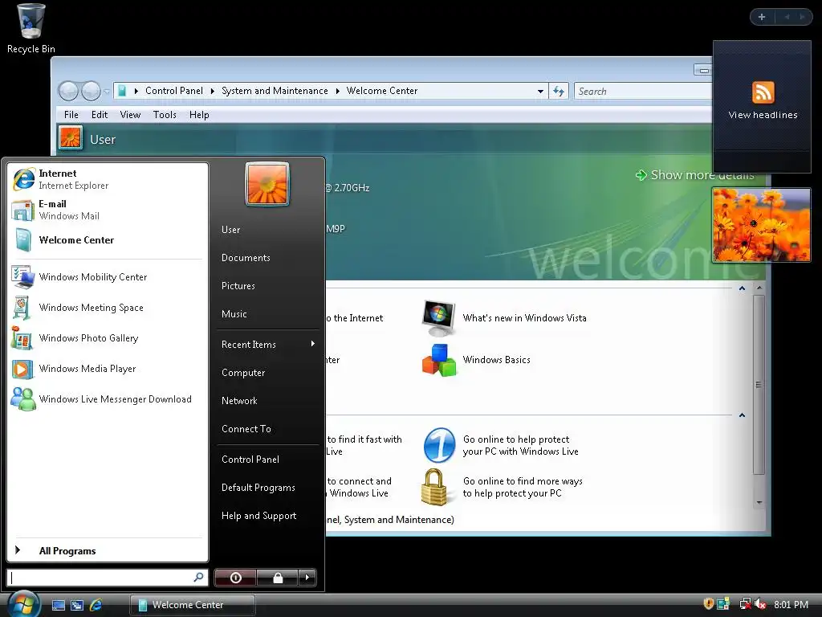Screen dimensions: 822x617
Task: Click Go online to find more ways
Action: [x=503, y=487]
